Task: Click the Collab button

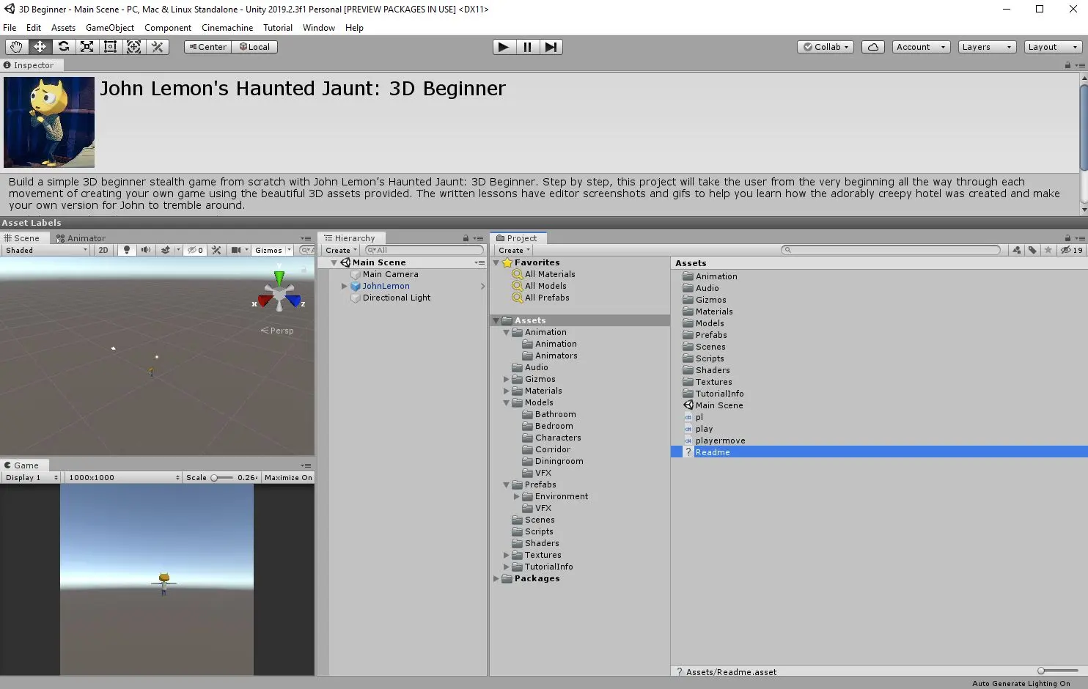Action: tap(825, 46)
